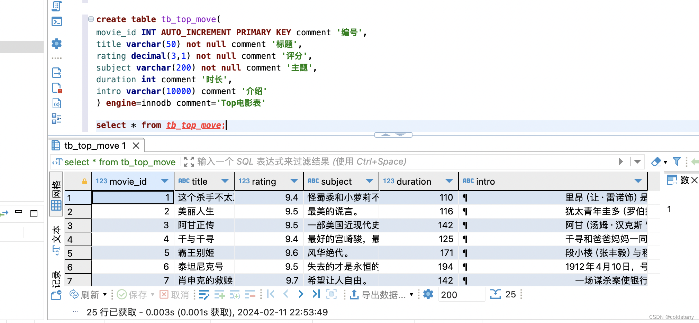The width and height of the screenshot is (699, 323).
Task: Open the refresh options dropdown arrow
Action: (x=105, y=295)
